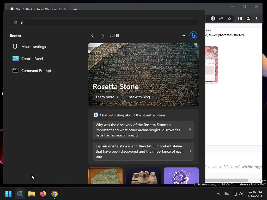Viewport: 267px width, 200px height.
Task: Minimize the Chrome window
Action: coord(232,7)
